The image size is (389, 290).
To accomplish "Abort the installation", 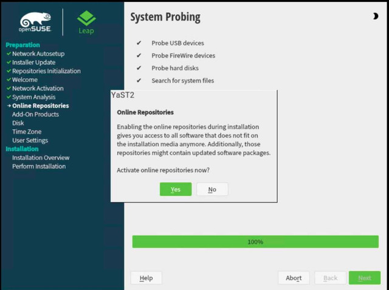I will click(294, 278).
